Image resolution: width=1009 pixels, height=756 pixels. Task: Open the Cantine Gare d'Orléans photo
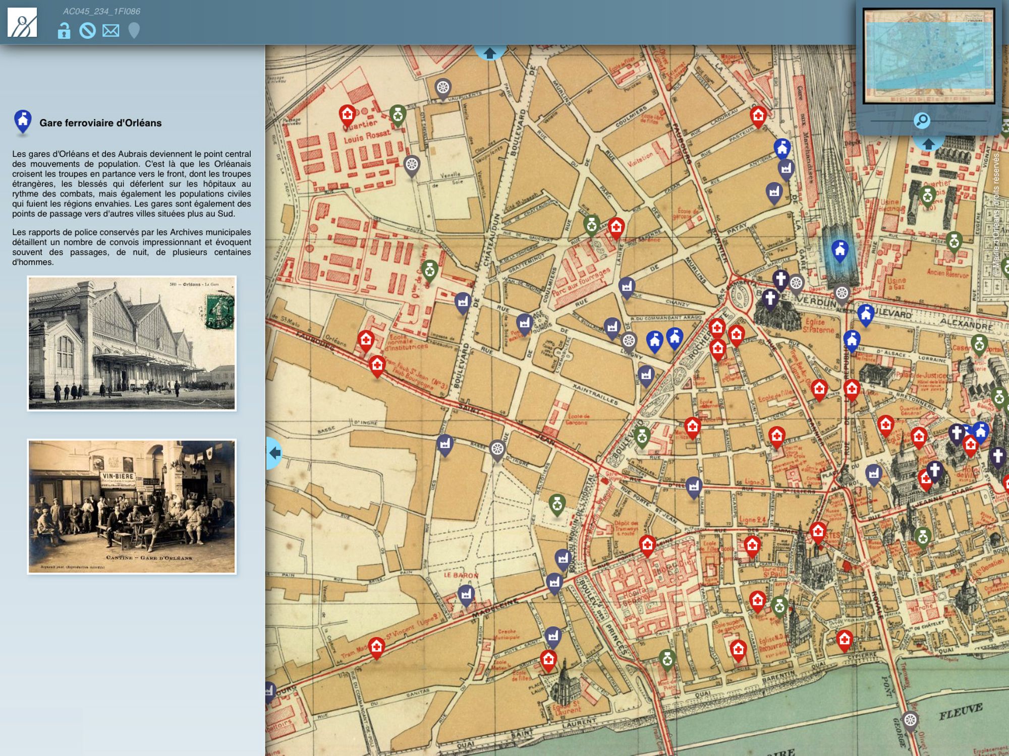[x=132, y=507]
